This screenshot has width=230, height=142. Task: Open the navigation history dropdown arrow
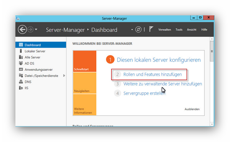(x=36, y=30)
